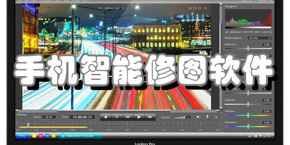Open the Menu button in taskbar
This screenshot has height=145, width=290.
22,136
